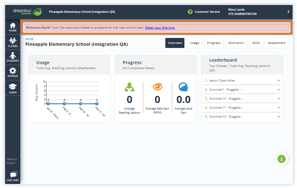297x188 pixels.
Task: Click the Customer Service help icon
Action: click(190, 12)
